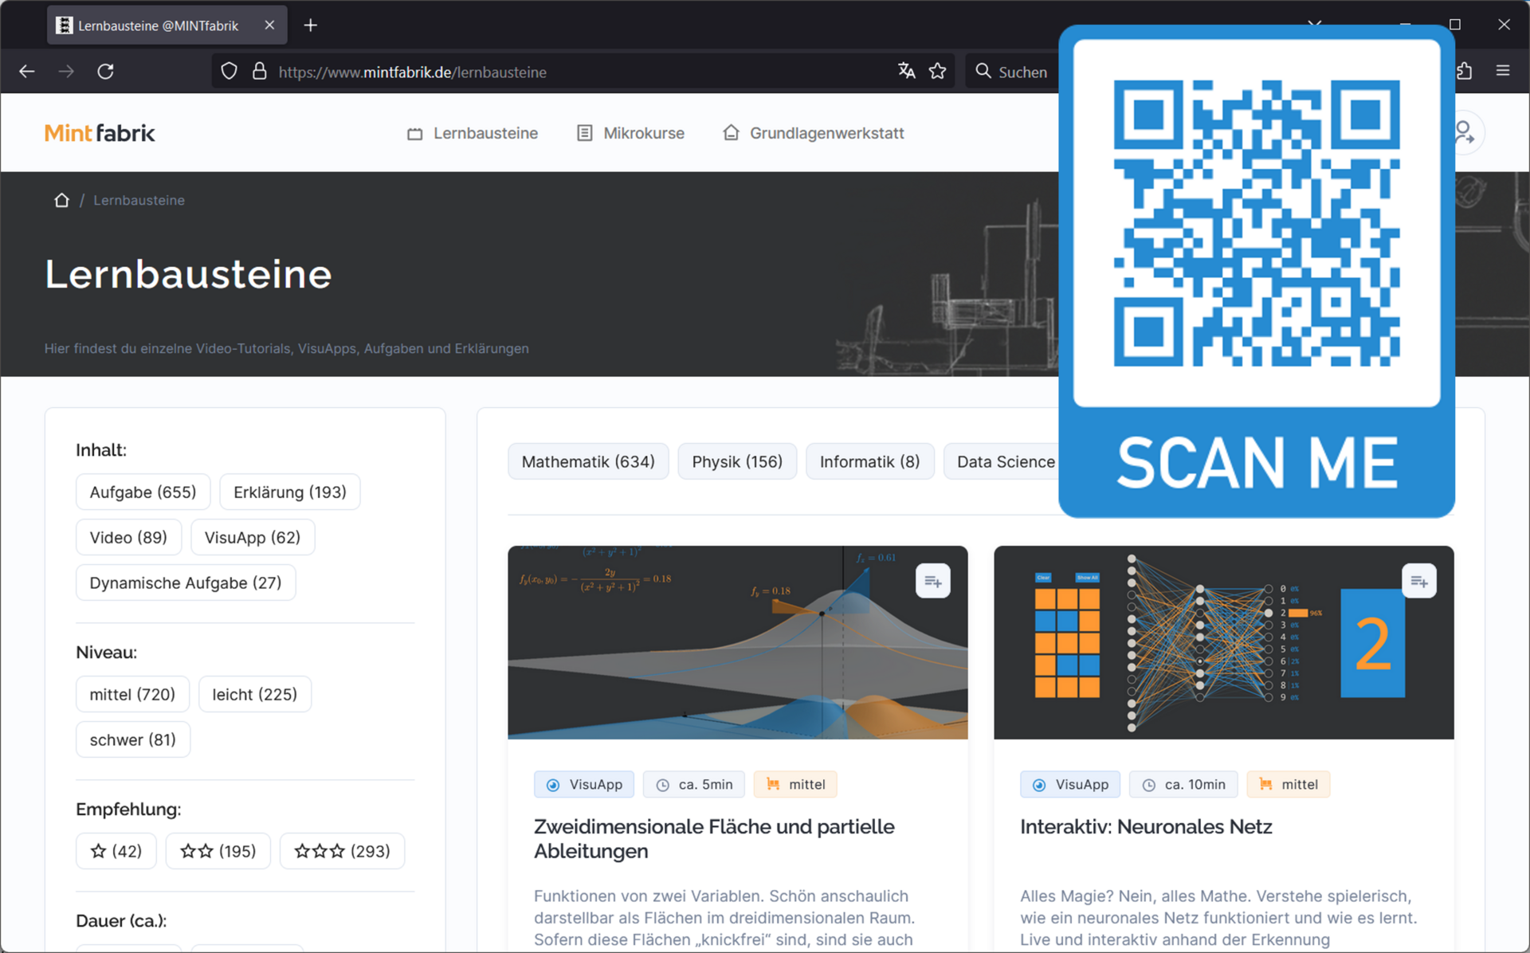Open a new browser tab with plus
Viewport: 1530px width, 953px height.
click(x=311, y=25)
